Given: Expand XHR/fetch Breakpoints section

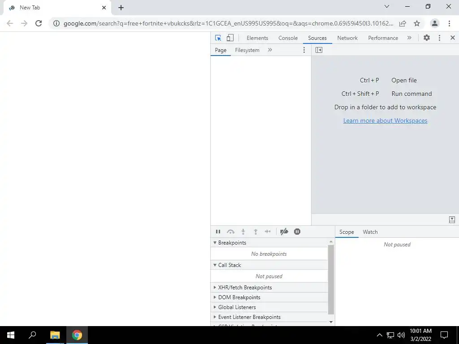Looking at the screenshot, I should (269, 288).
